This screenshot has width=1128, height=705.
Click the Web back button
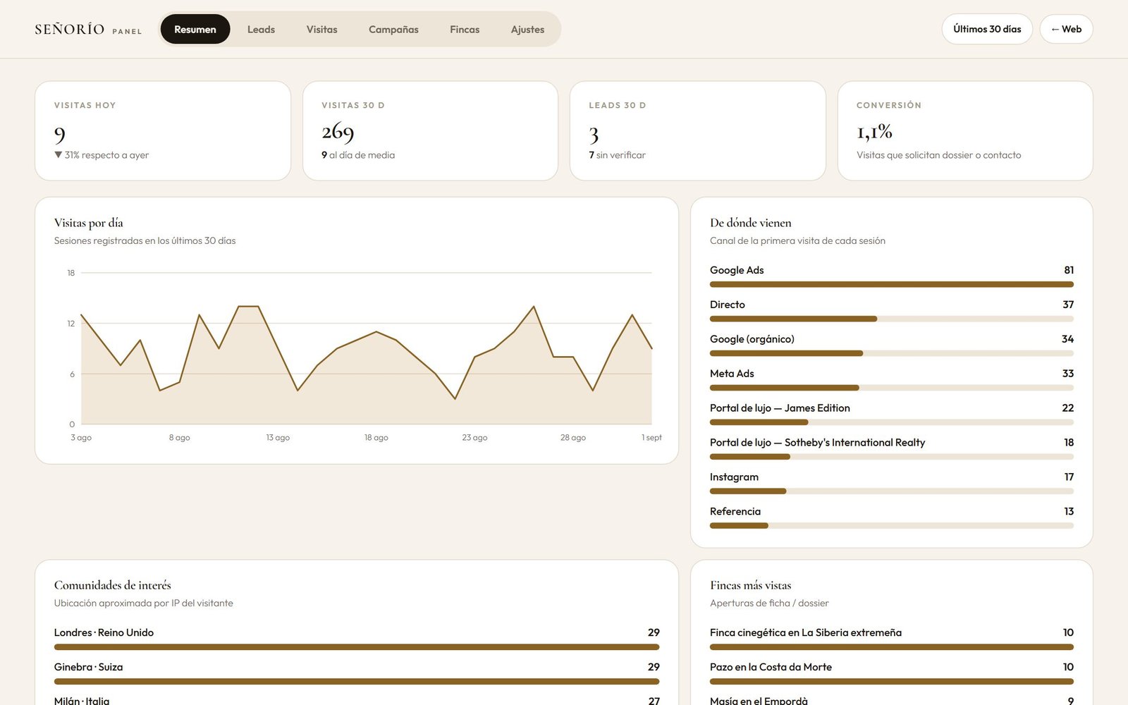coord(1066,29)
